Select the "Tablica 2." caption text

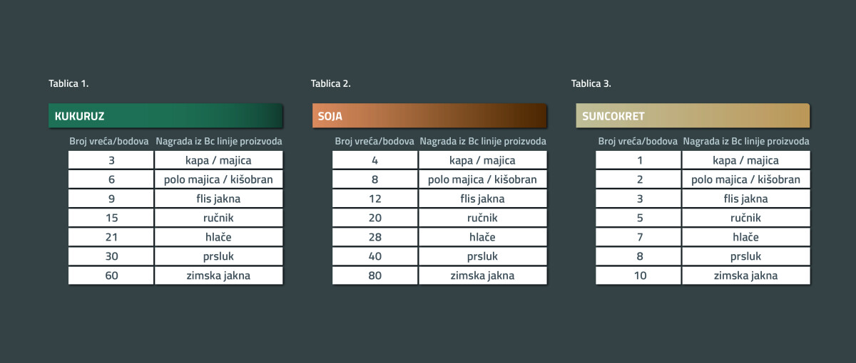coord(331,84)
